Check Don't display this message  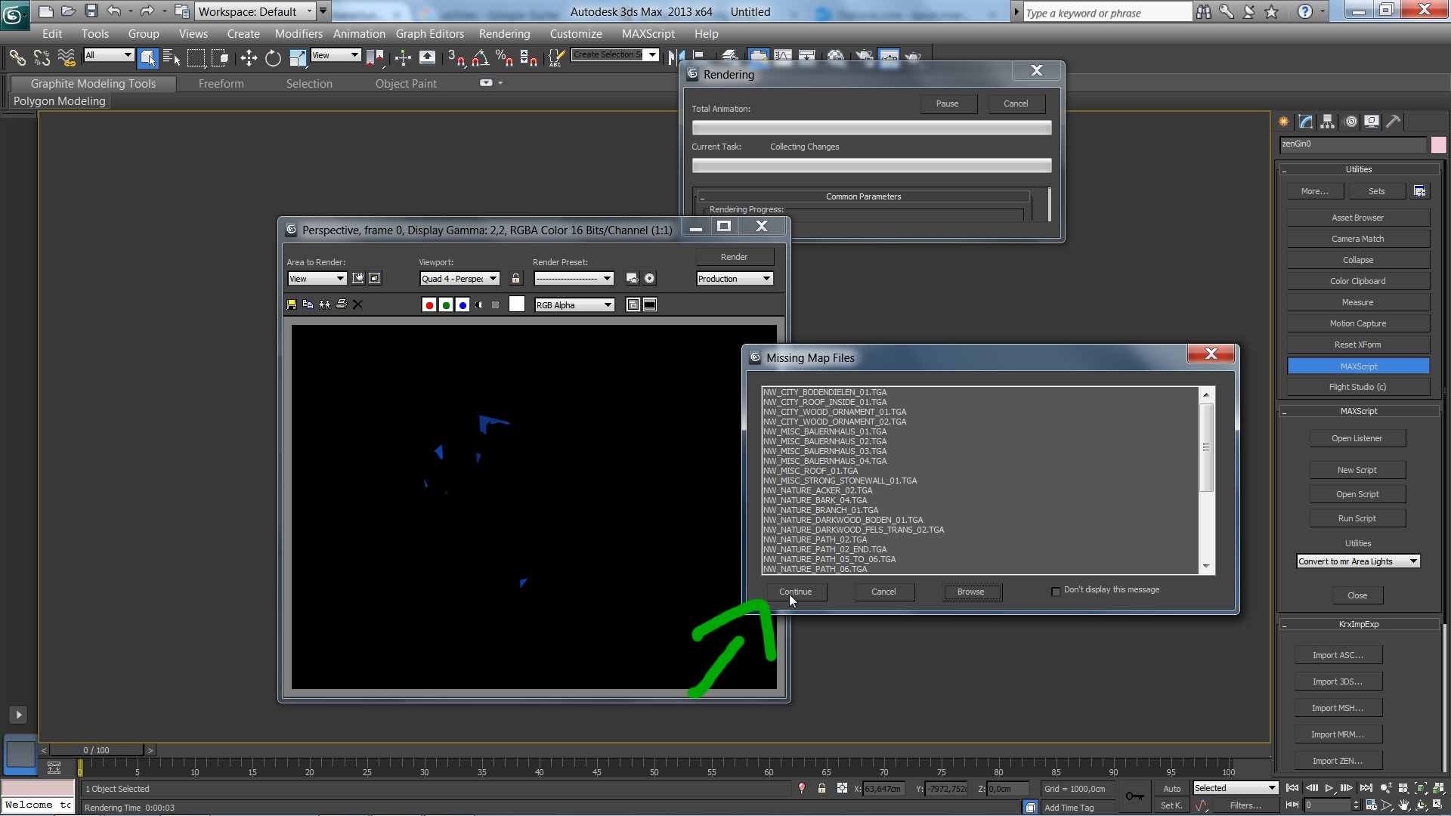click(1056, 591)
